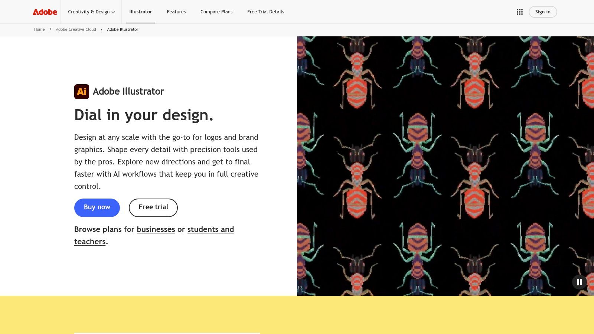This screenshot has height=334, width=594.
Task: Follow the businesses plans link
Action: click(x=156, y=229)
